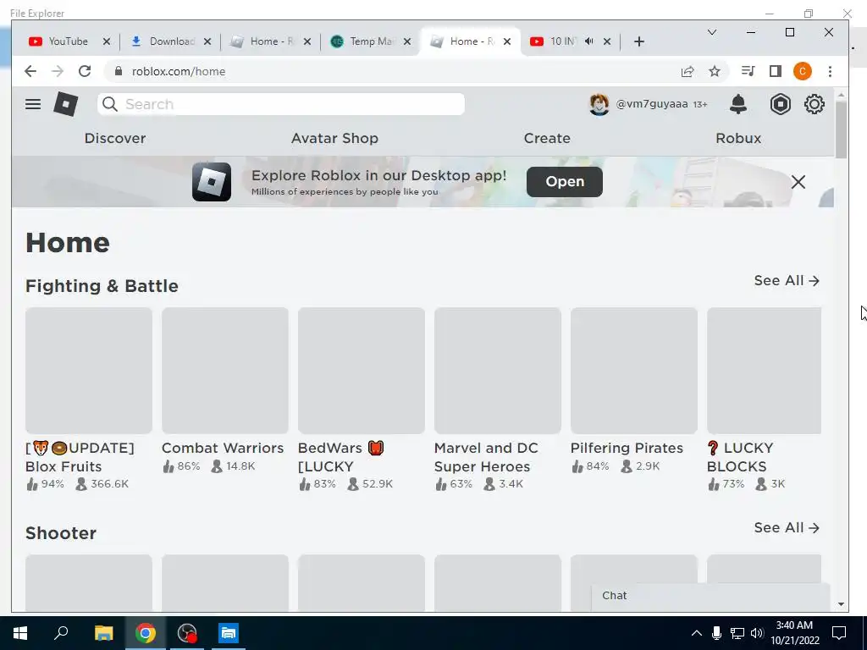Screen dimensions: 867x650
Task: See All Shooter games
Action: click(787, 528)
